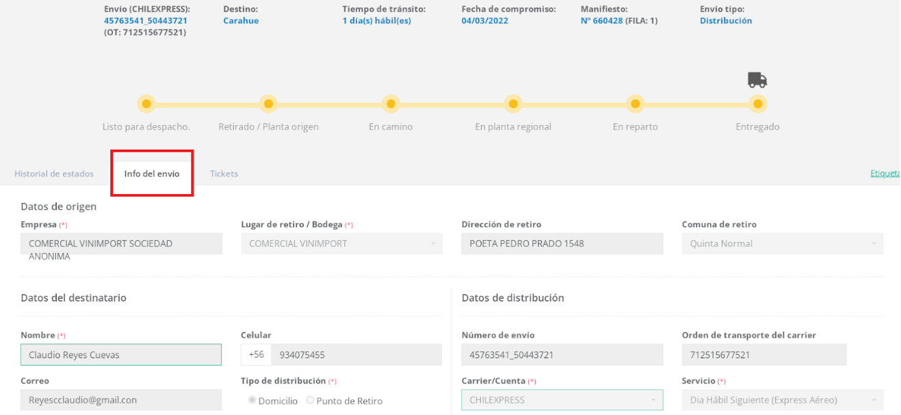
Task: Click the Celular field 934075455
Action: point(356,354)
